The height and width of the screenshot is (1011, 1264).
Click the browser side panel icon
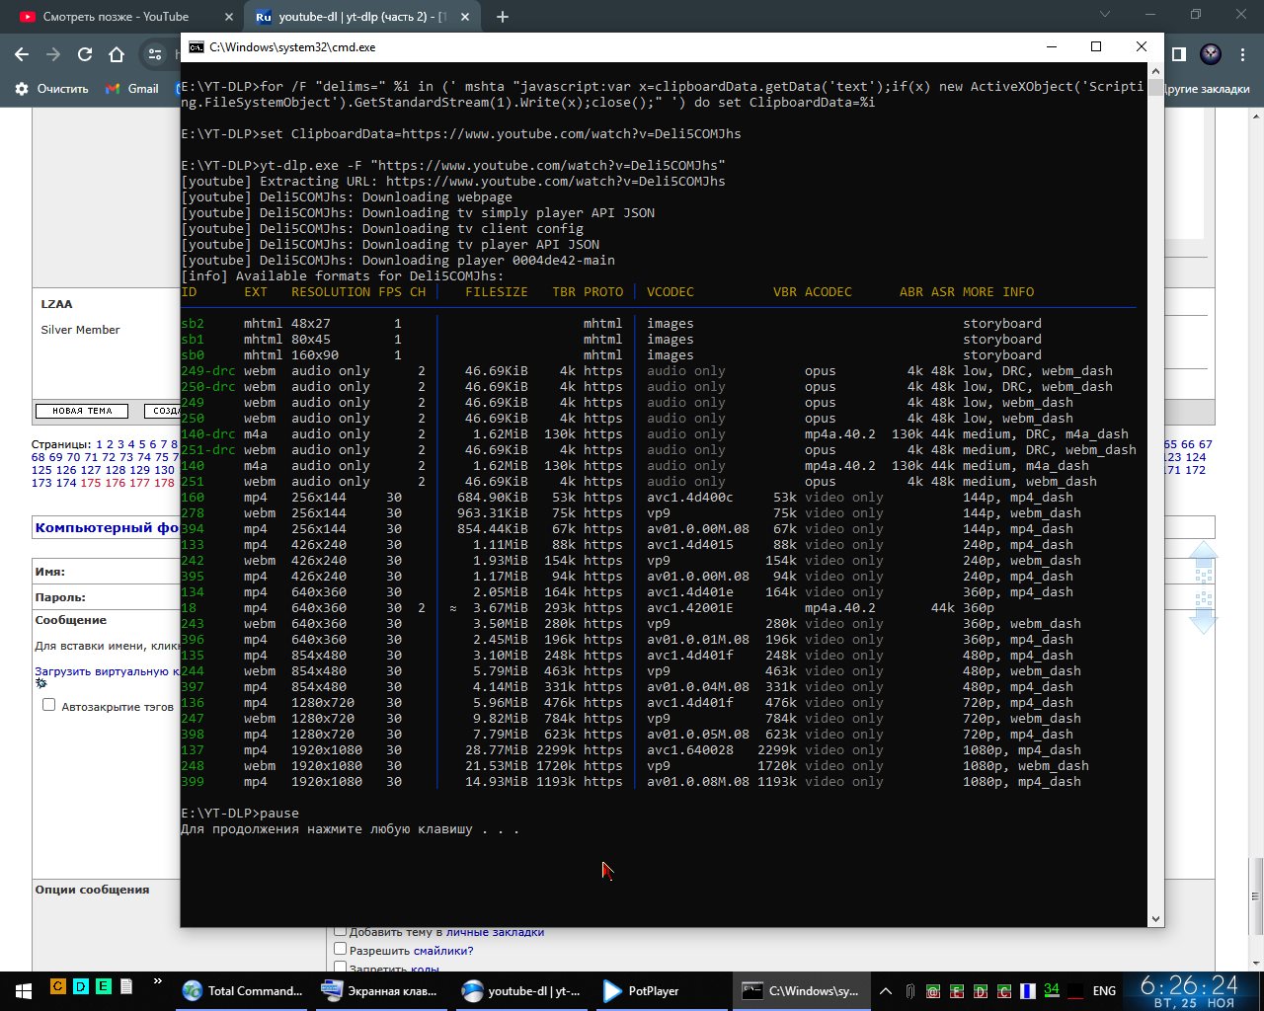coord(1178,54)
